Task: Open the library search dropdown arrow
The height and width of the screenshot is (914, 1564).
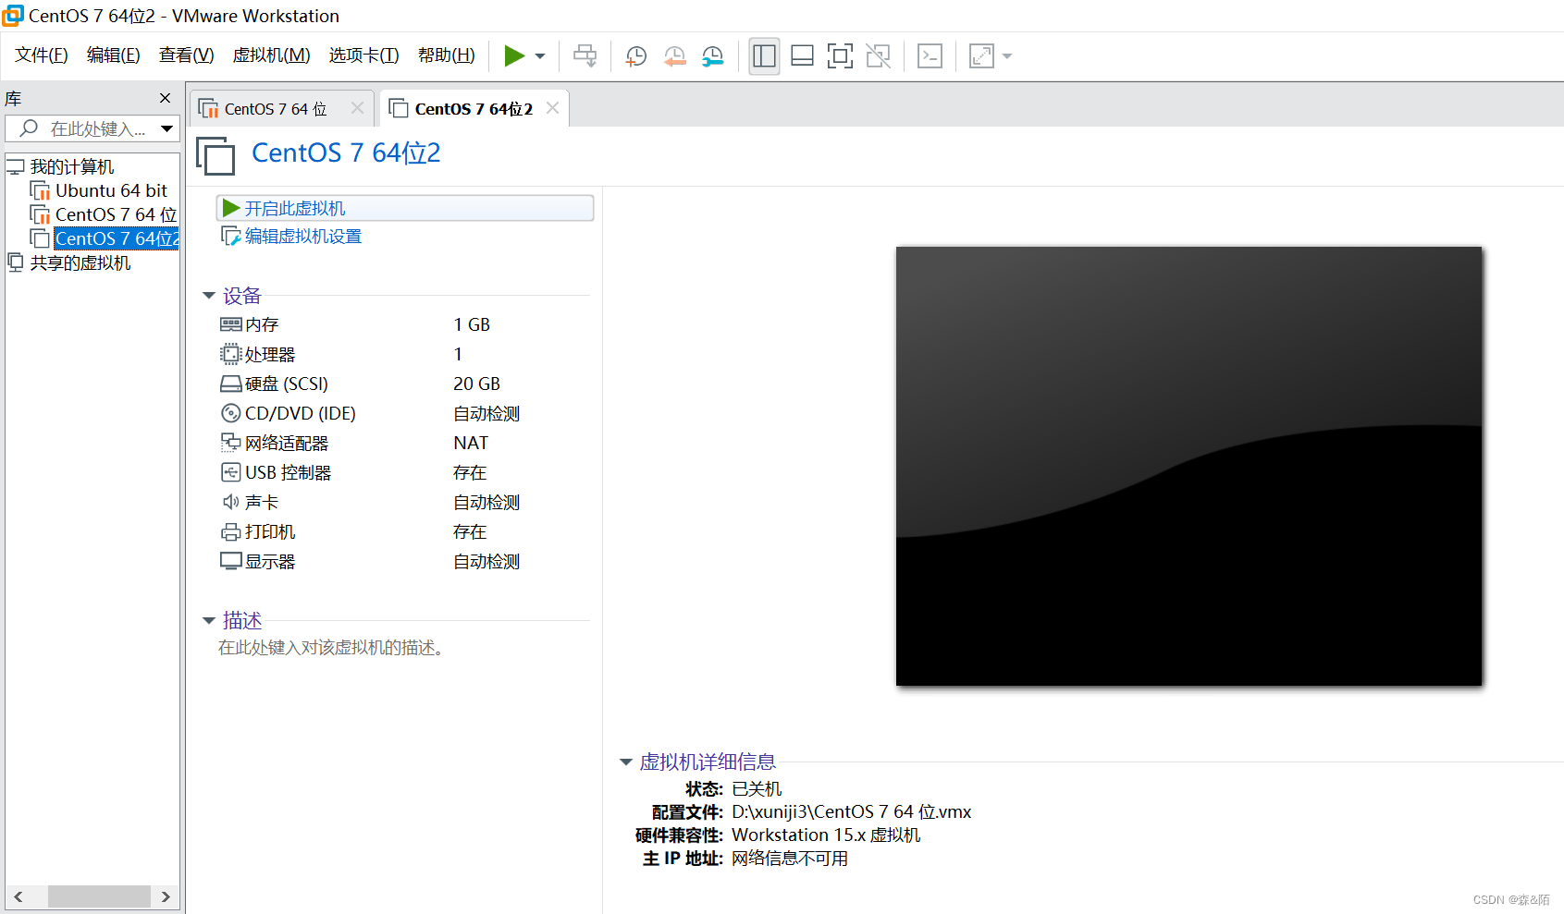Action: [167, 128]
